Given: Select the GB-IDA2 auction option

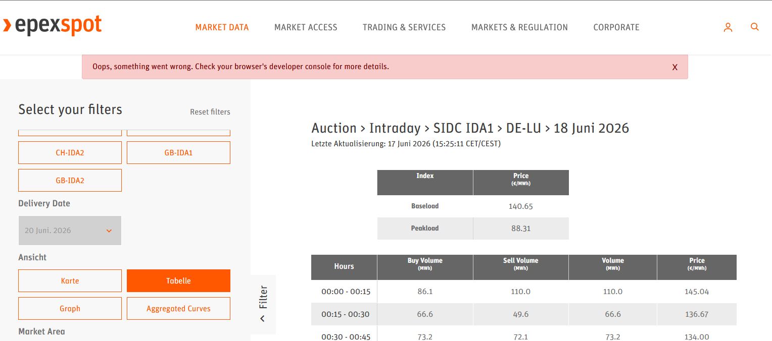Looking at the screenshot, I should pyautogui.click(x=70, y=180).
